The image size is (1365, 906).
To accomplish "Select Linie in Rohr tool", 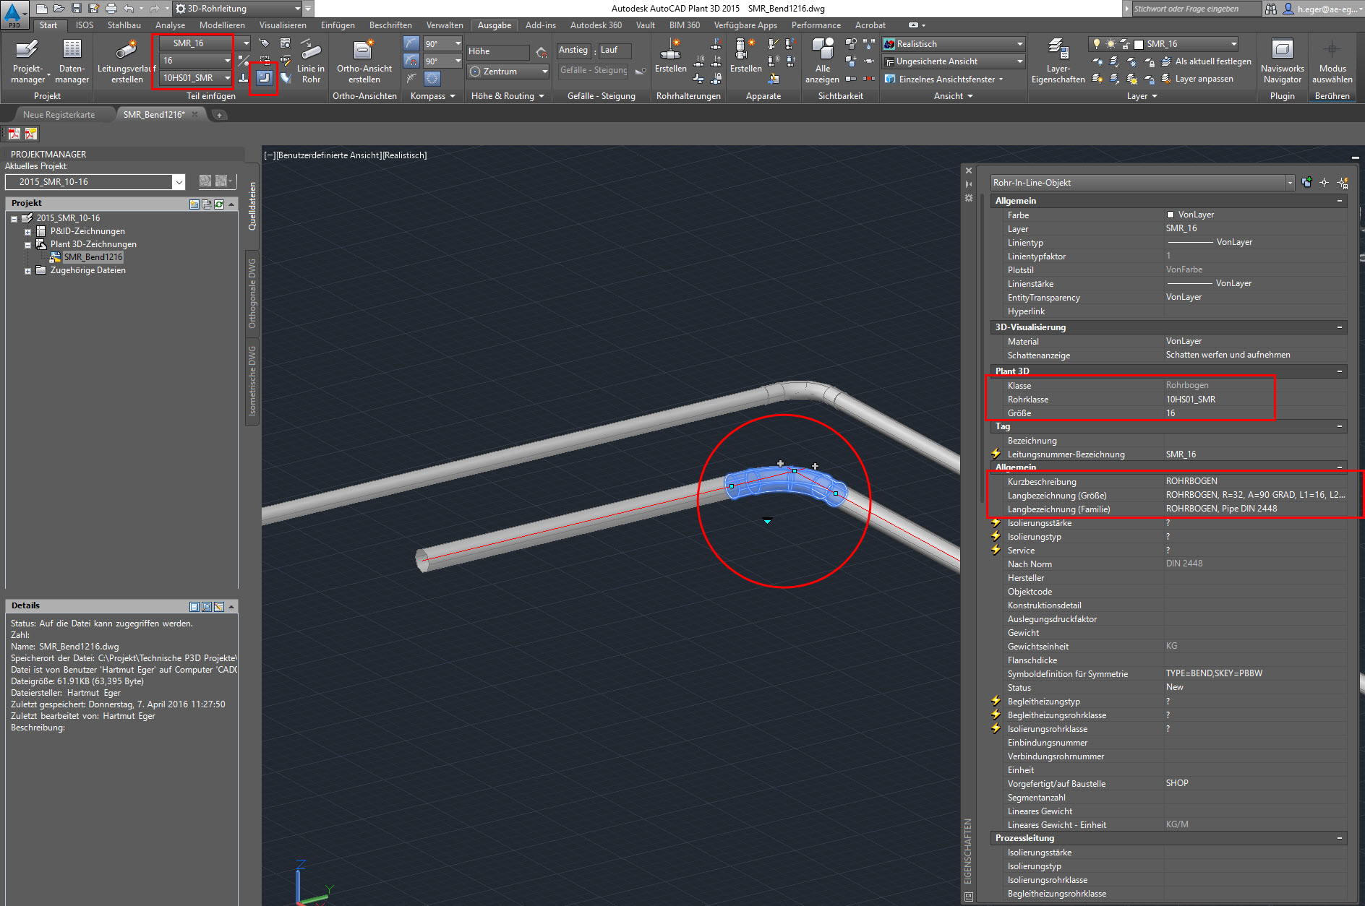I will point(311,61).
